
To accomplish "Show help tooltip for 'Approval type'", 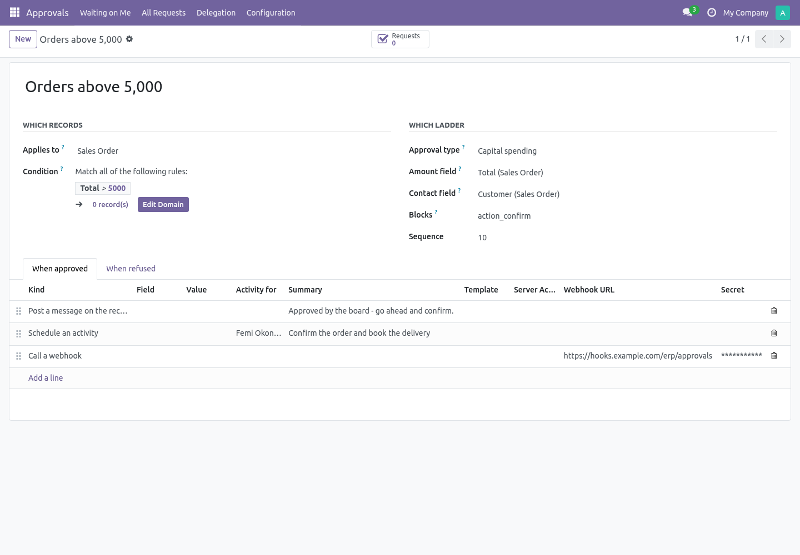I will 463,147.
